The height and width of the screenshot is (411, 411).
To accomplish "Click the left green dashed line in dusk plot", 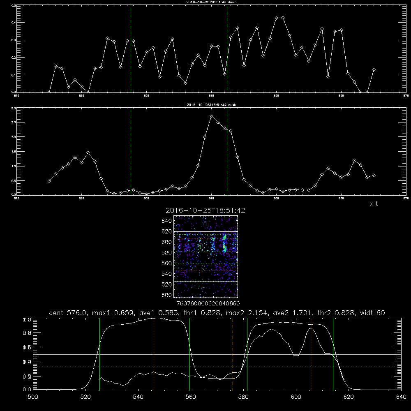I will click(x=131, y=152).
